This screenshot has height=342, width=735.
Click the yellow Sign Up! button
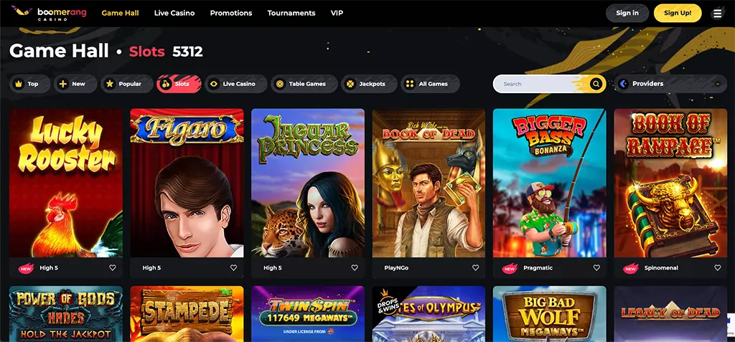click(678, 13)
